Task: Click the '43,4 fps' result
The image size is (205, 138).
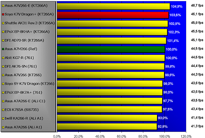Action: click(197, 109)
